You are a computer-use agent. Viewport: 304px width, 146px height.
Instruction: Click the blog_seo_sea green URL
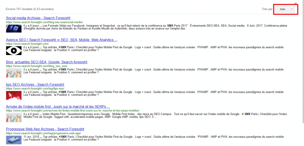[x=37, y=66]
